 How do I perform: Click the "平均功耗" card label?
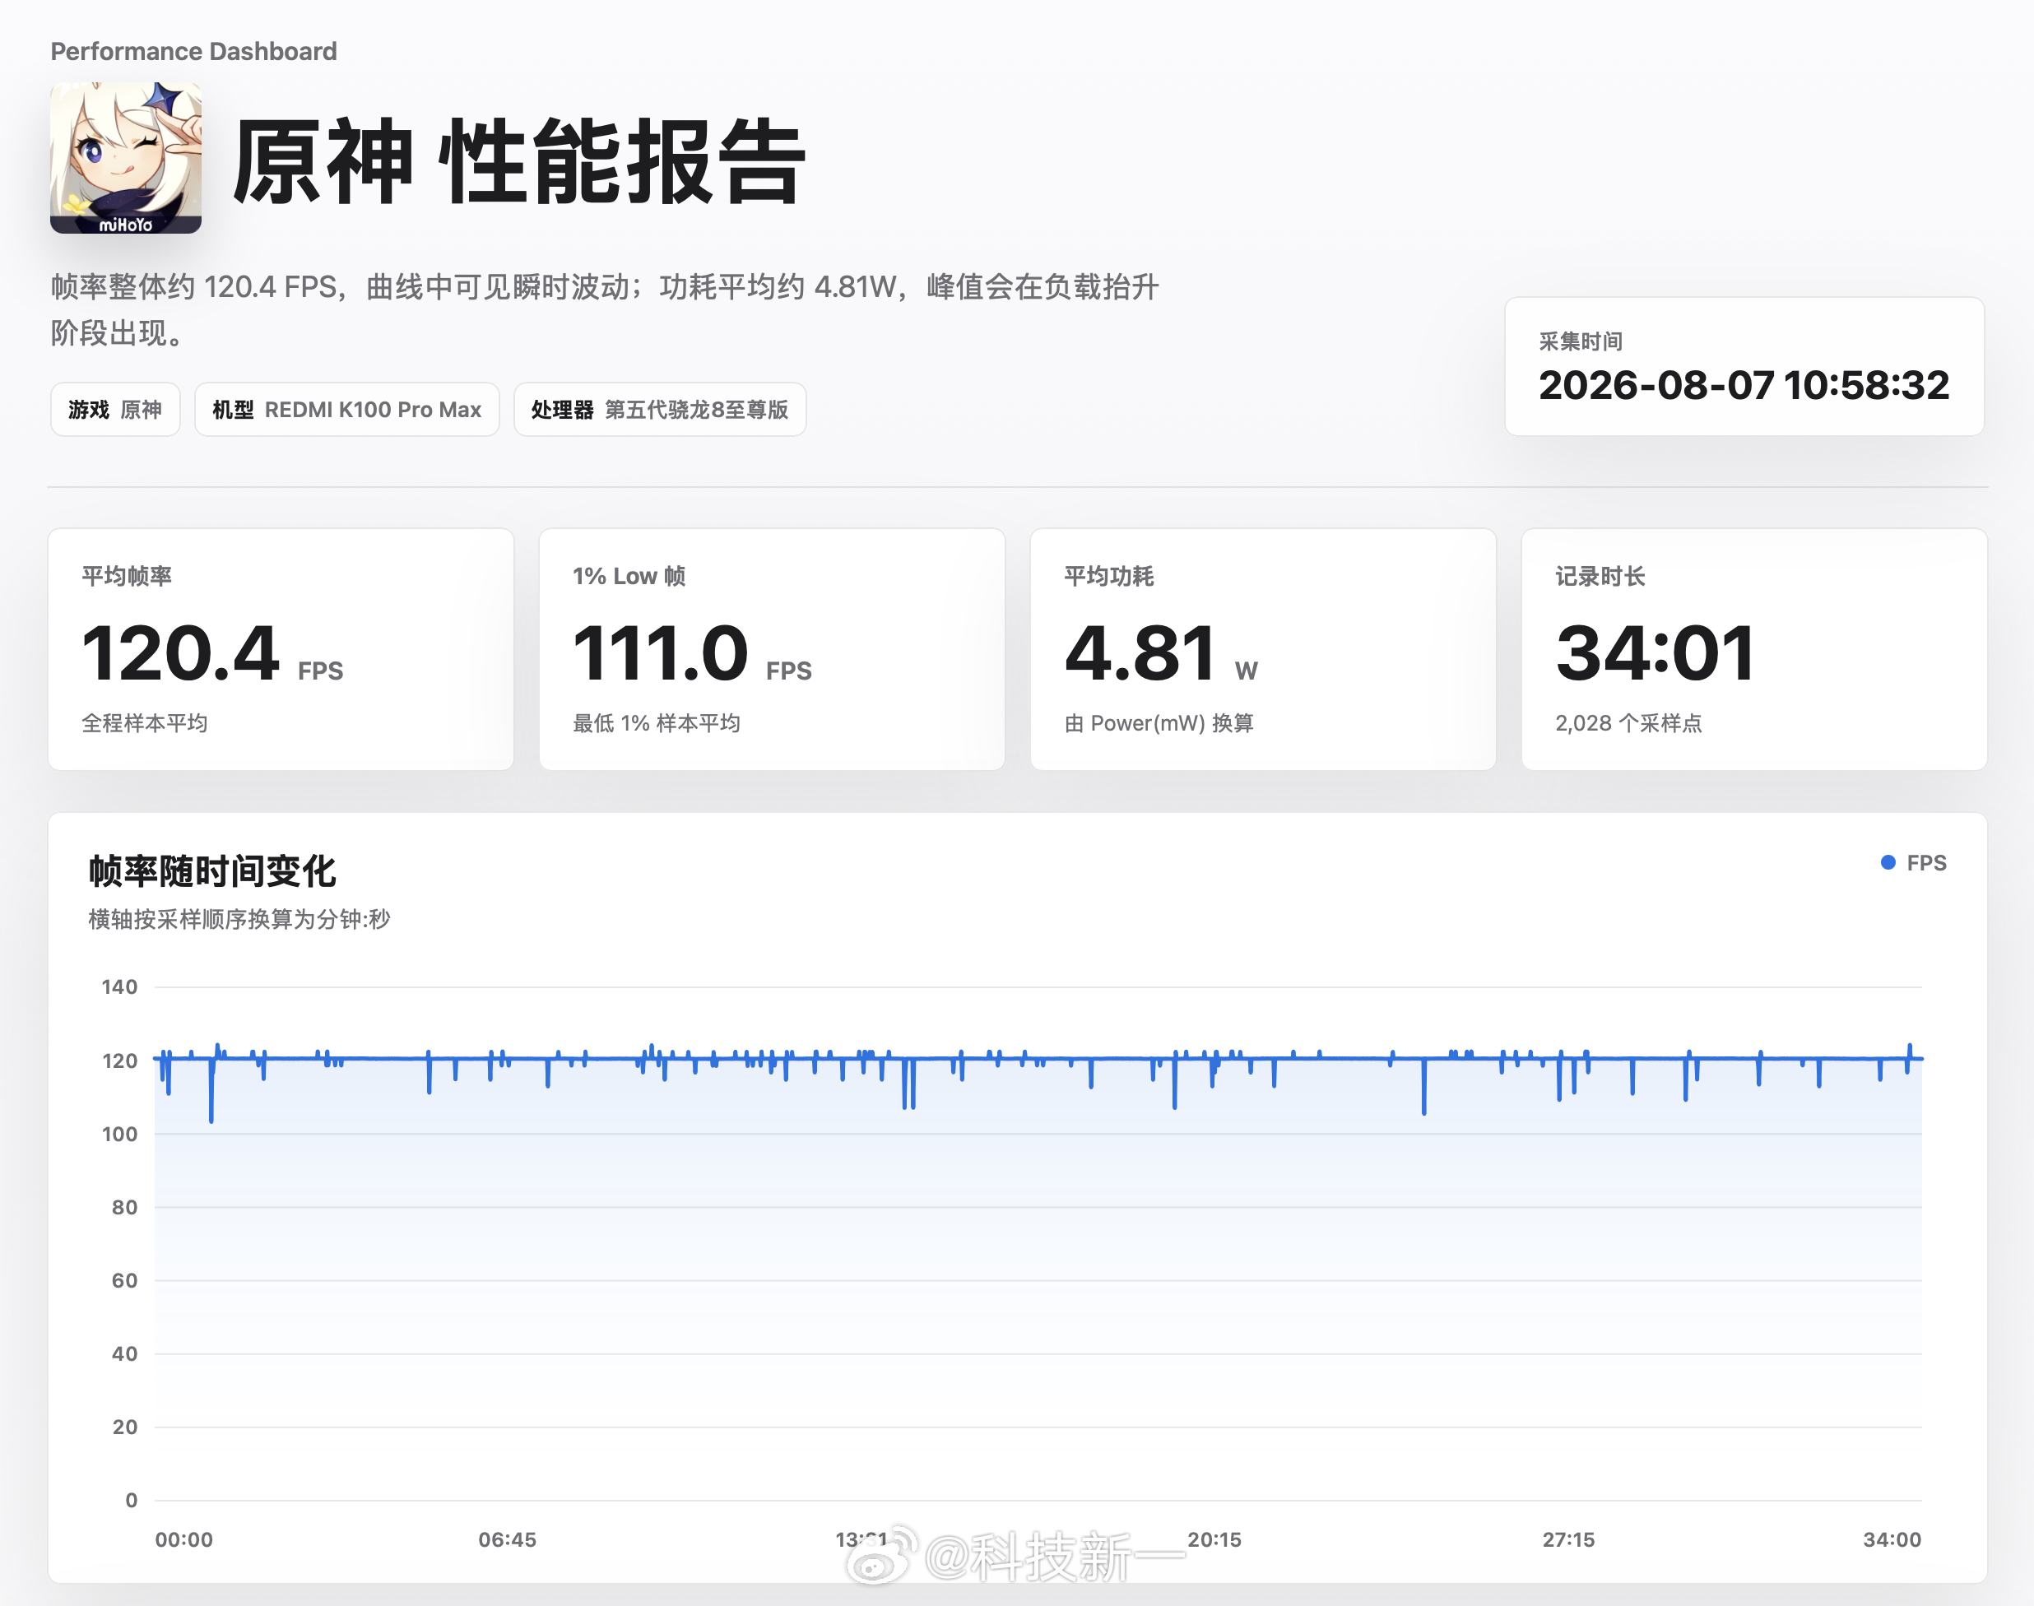point(1108,577)
